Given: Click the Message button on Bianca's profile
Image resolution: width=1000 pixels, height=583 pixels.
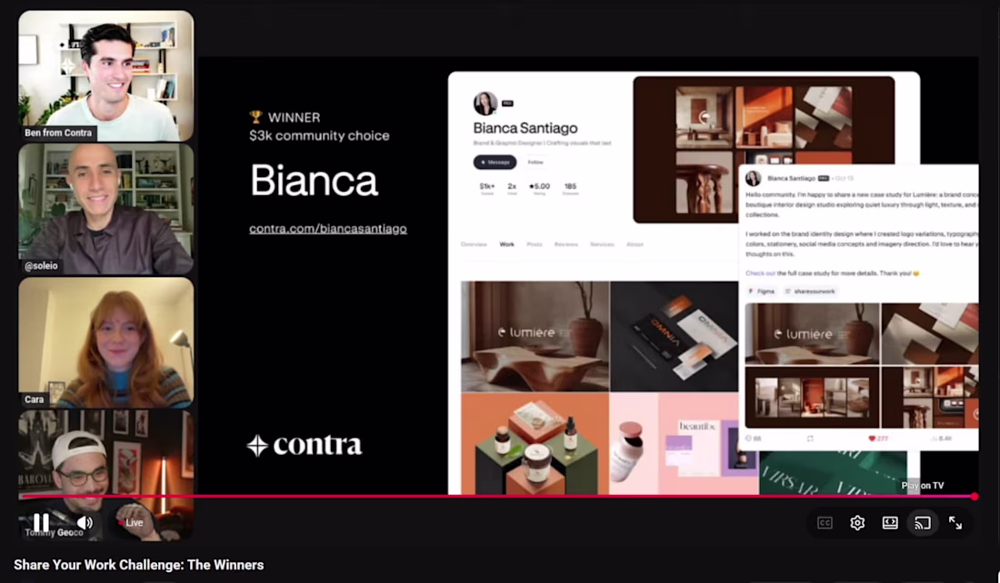Looking at the screenshot, I should pyautogui.click(x=495, y=162).
